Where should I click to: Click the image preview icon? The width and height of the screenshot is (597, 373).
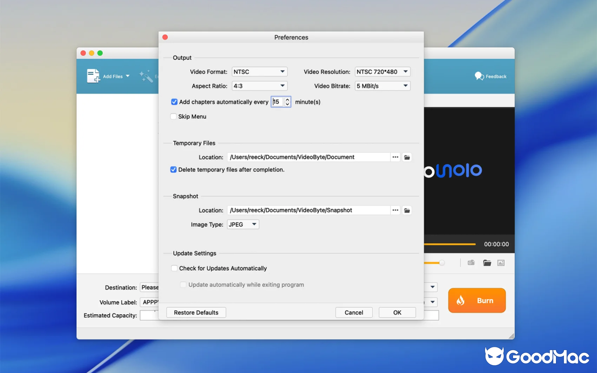[501, 262]
